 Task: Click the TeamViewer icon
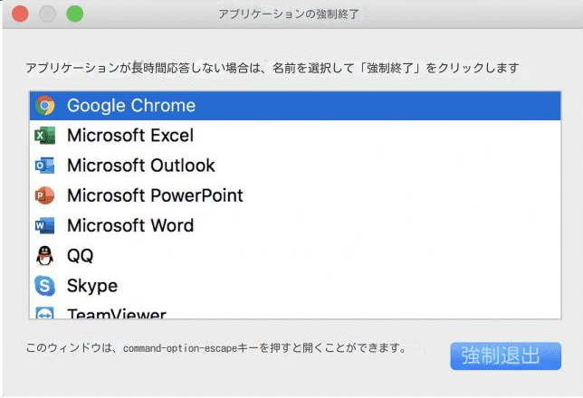pyautogui.click(x=45, y=313)
